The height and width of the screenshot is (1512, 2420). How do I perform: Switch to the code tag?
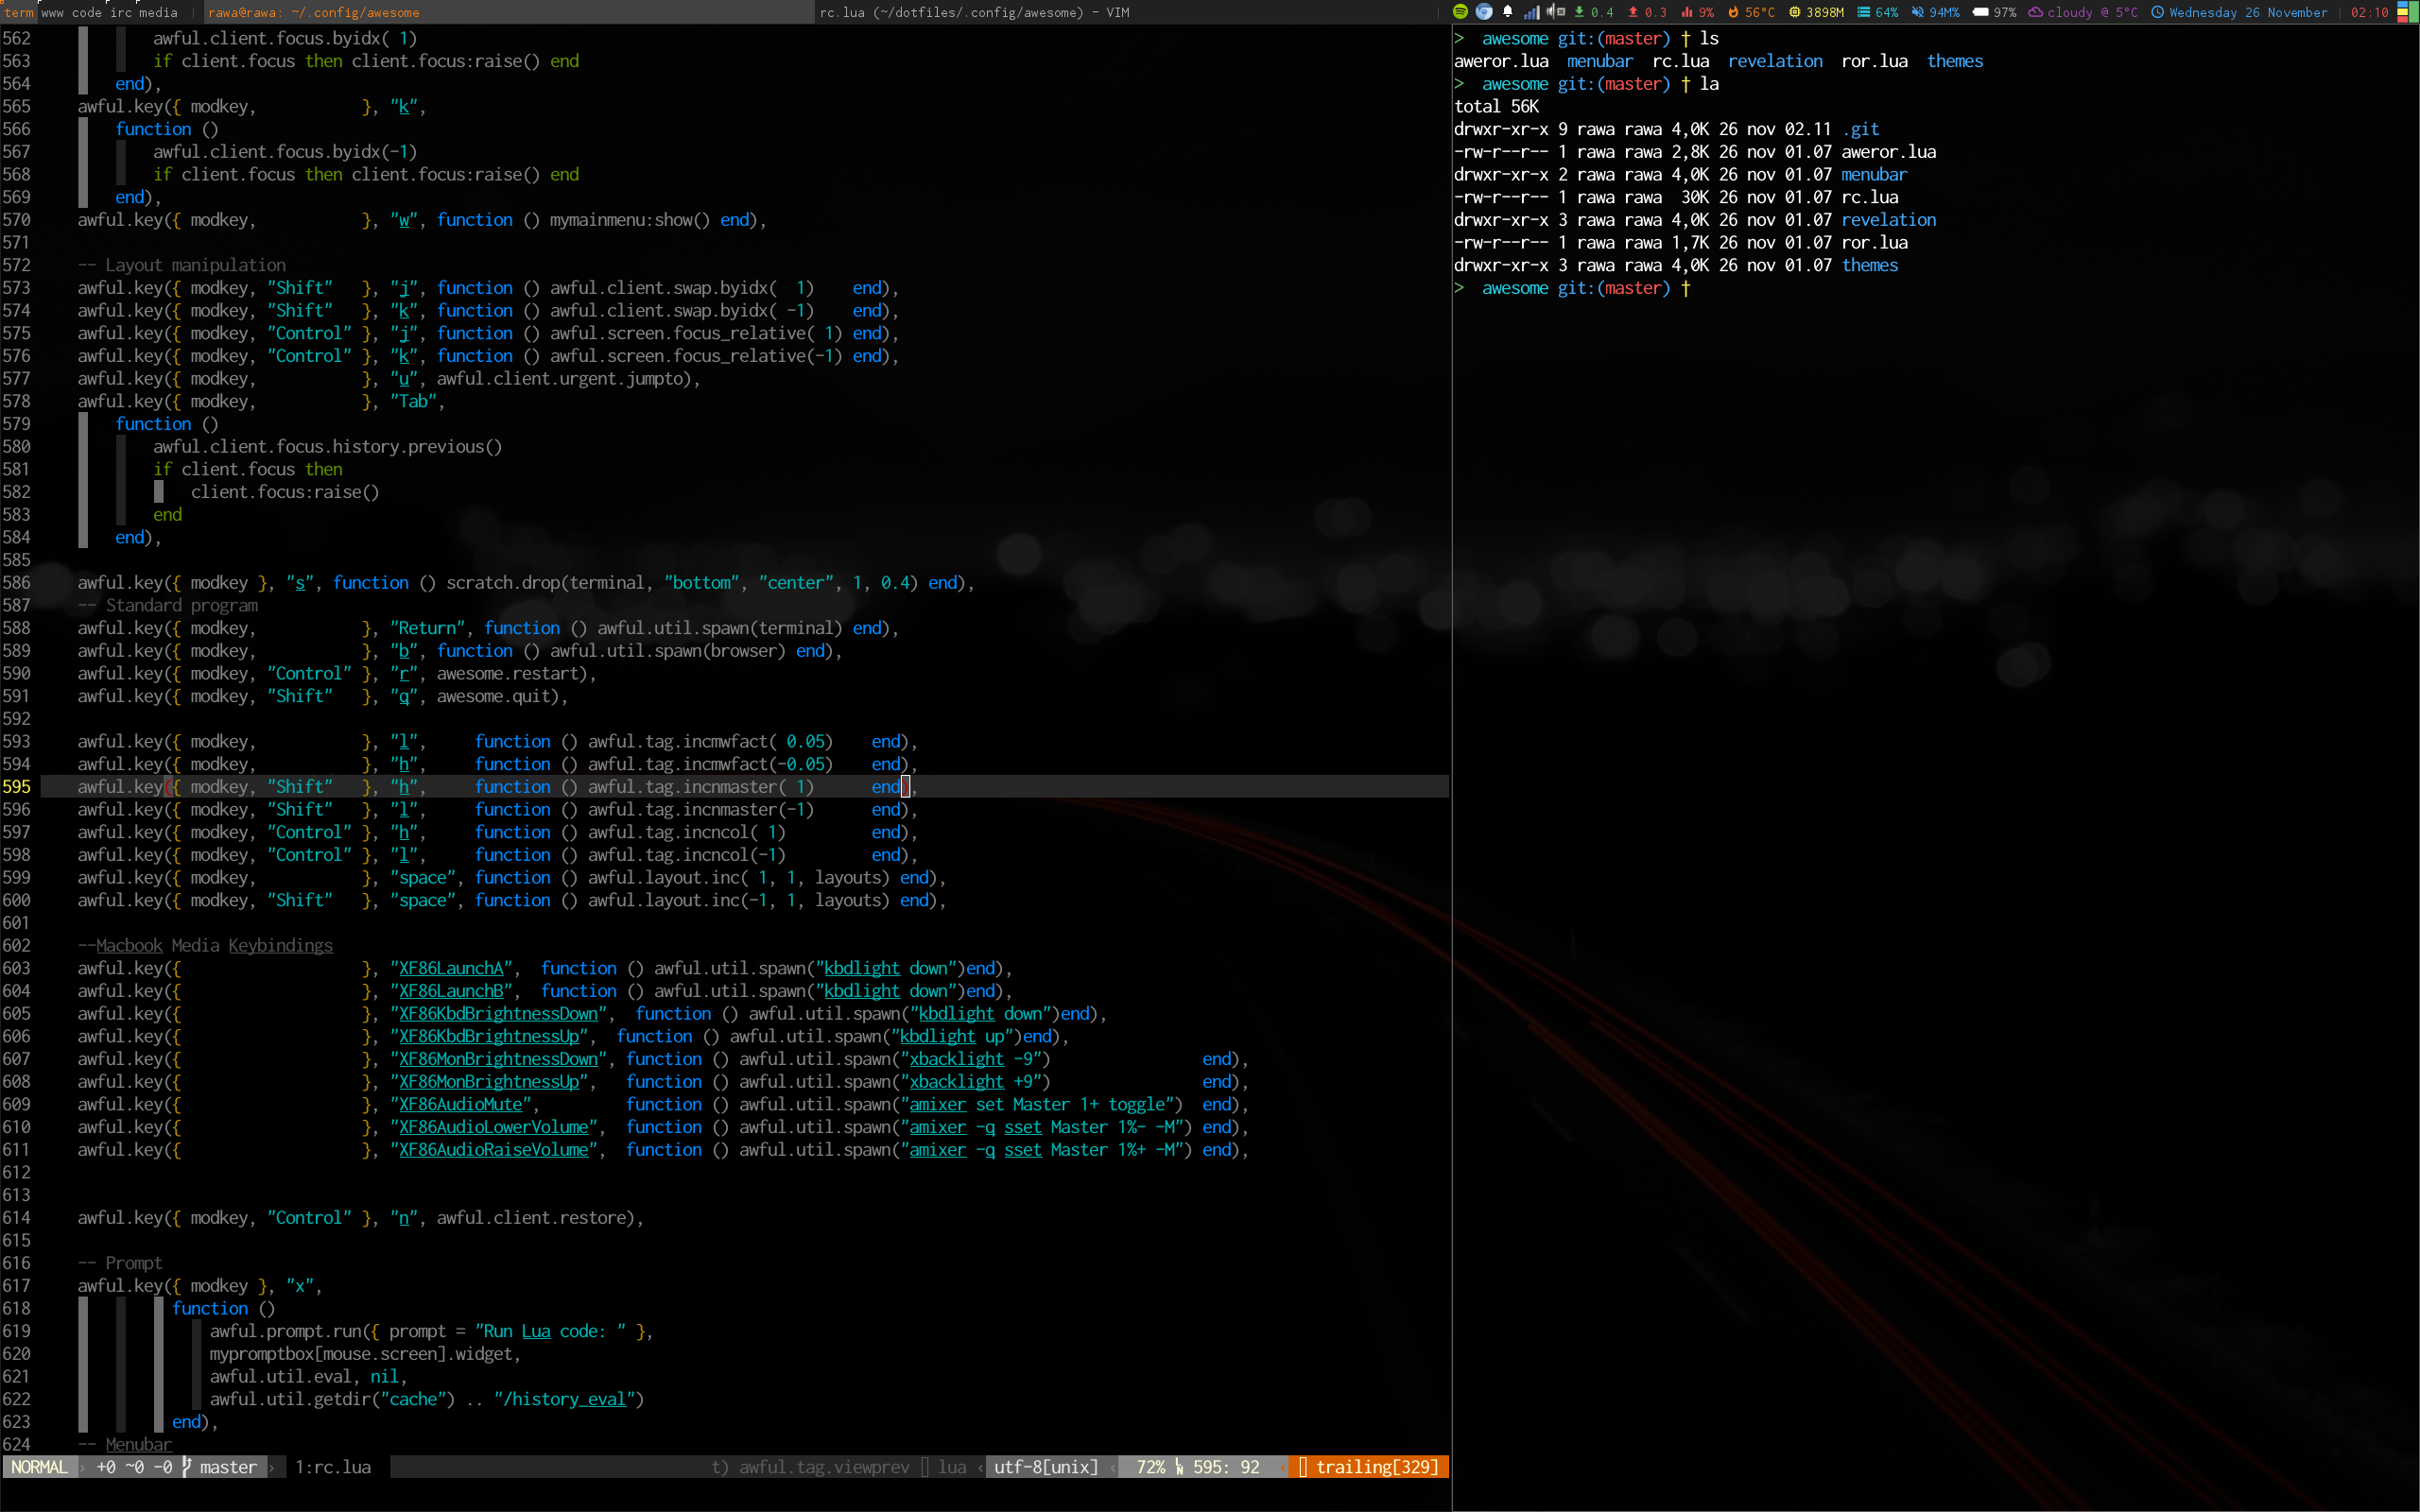point(87,12)
